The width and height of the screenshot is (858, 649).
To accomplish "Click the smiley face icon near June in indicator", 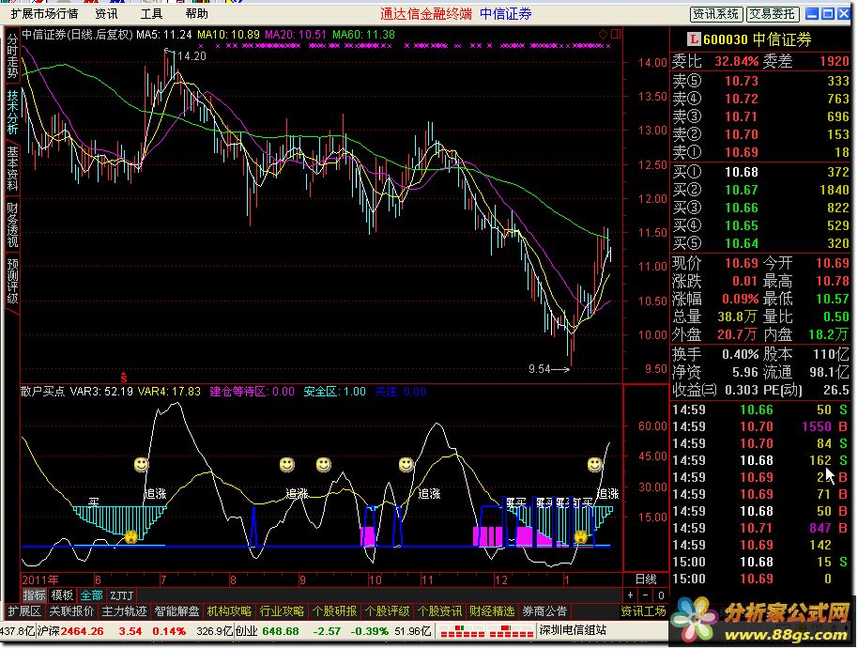I will [141, 464].
